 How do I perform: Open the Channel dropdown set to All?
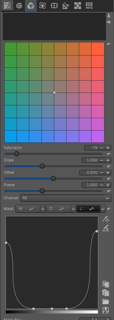[66, 198]
